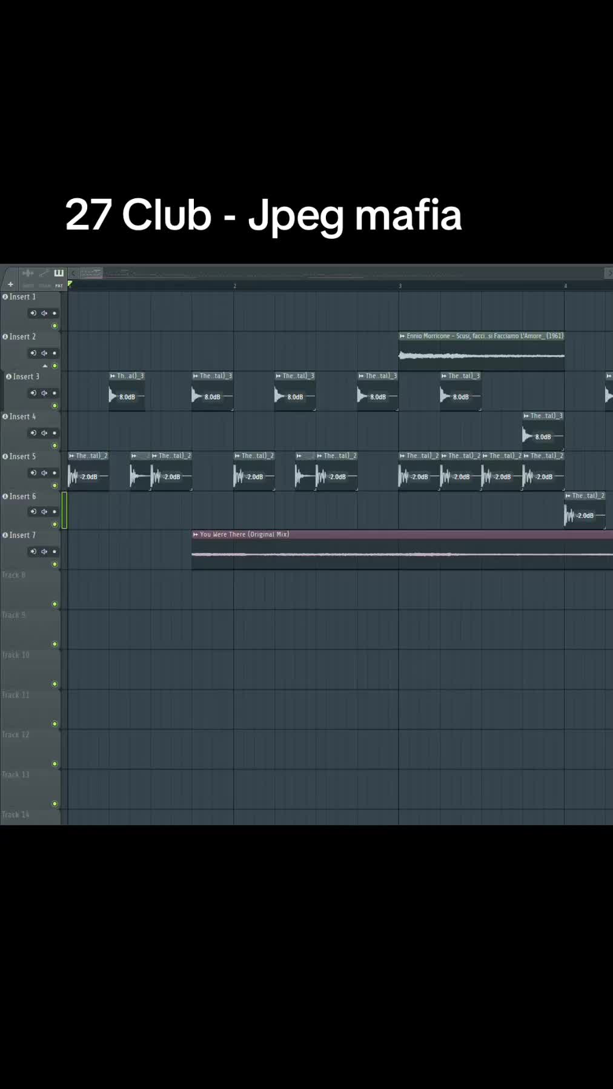Collapse the track group arrow under Insert 2
Image resolution: width=613 pixels, height=1089 pixels.
(x=45, y=366)
